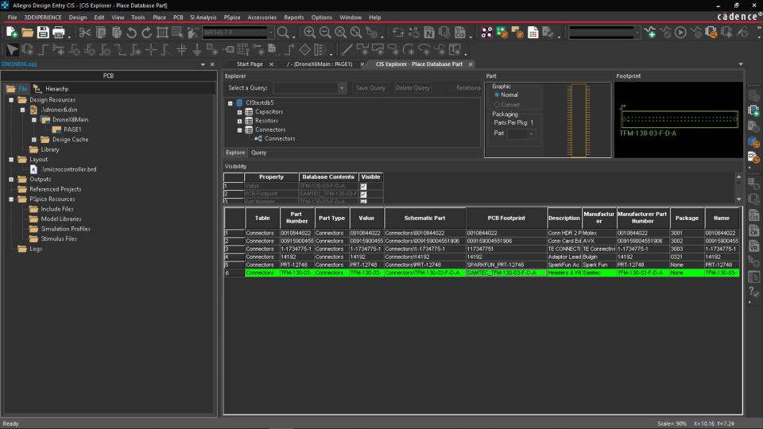The height and width of the screenshot is (429, 763).
Task: Click the Zoom In magnifier icon
Action: pos(310,33)
